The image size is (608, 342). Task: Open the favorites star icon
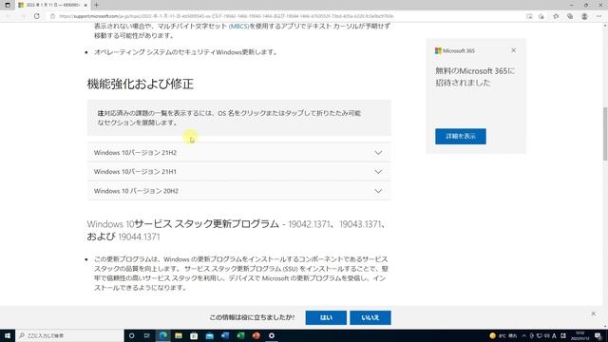pos(556,16)
